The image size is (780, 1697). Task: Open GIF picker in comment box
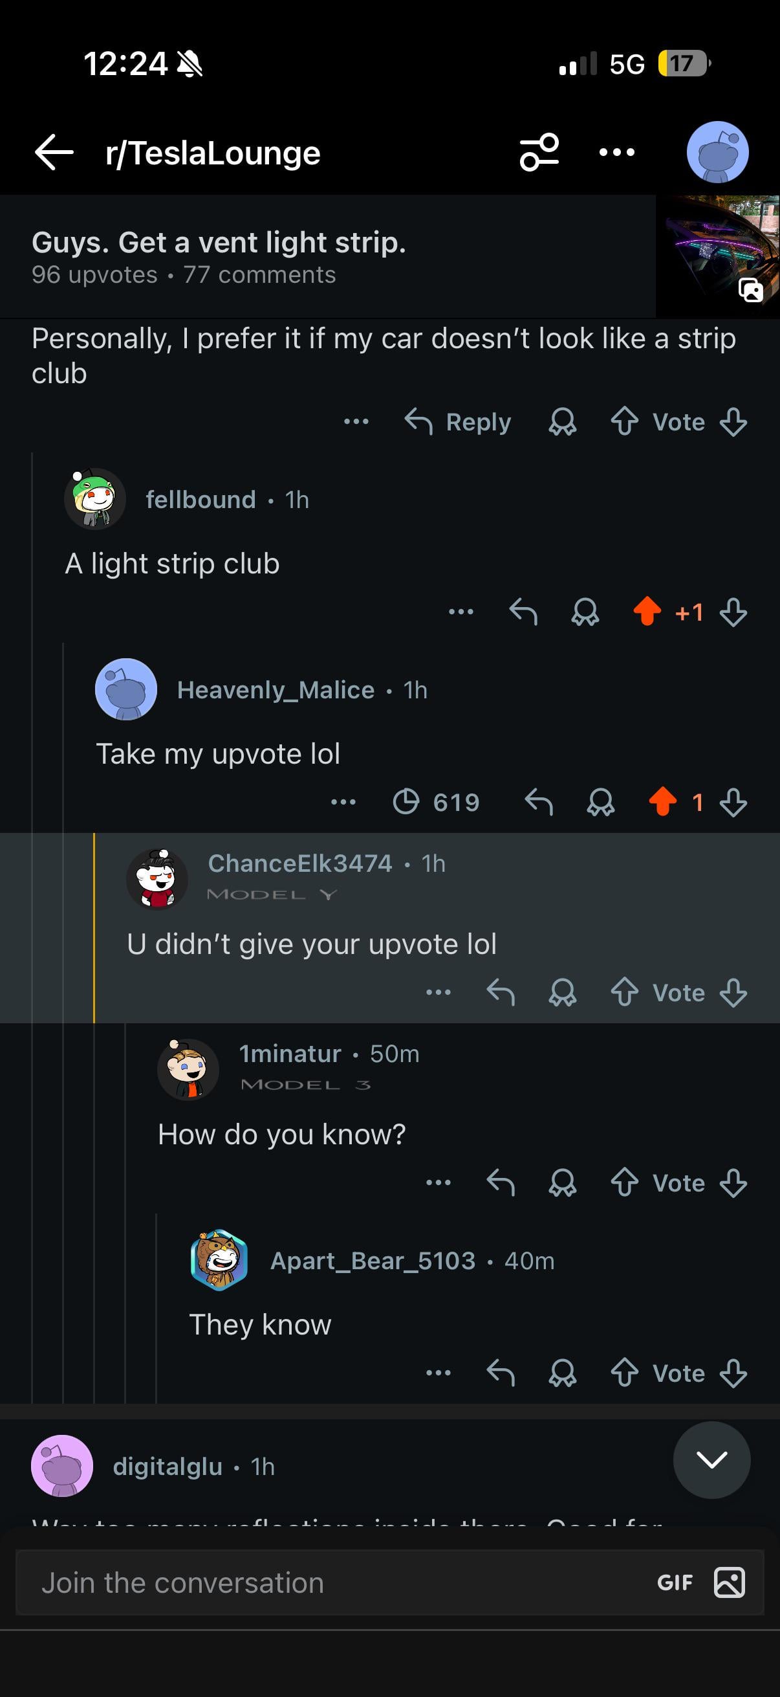[x=675, y=1582]
